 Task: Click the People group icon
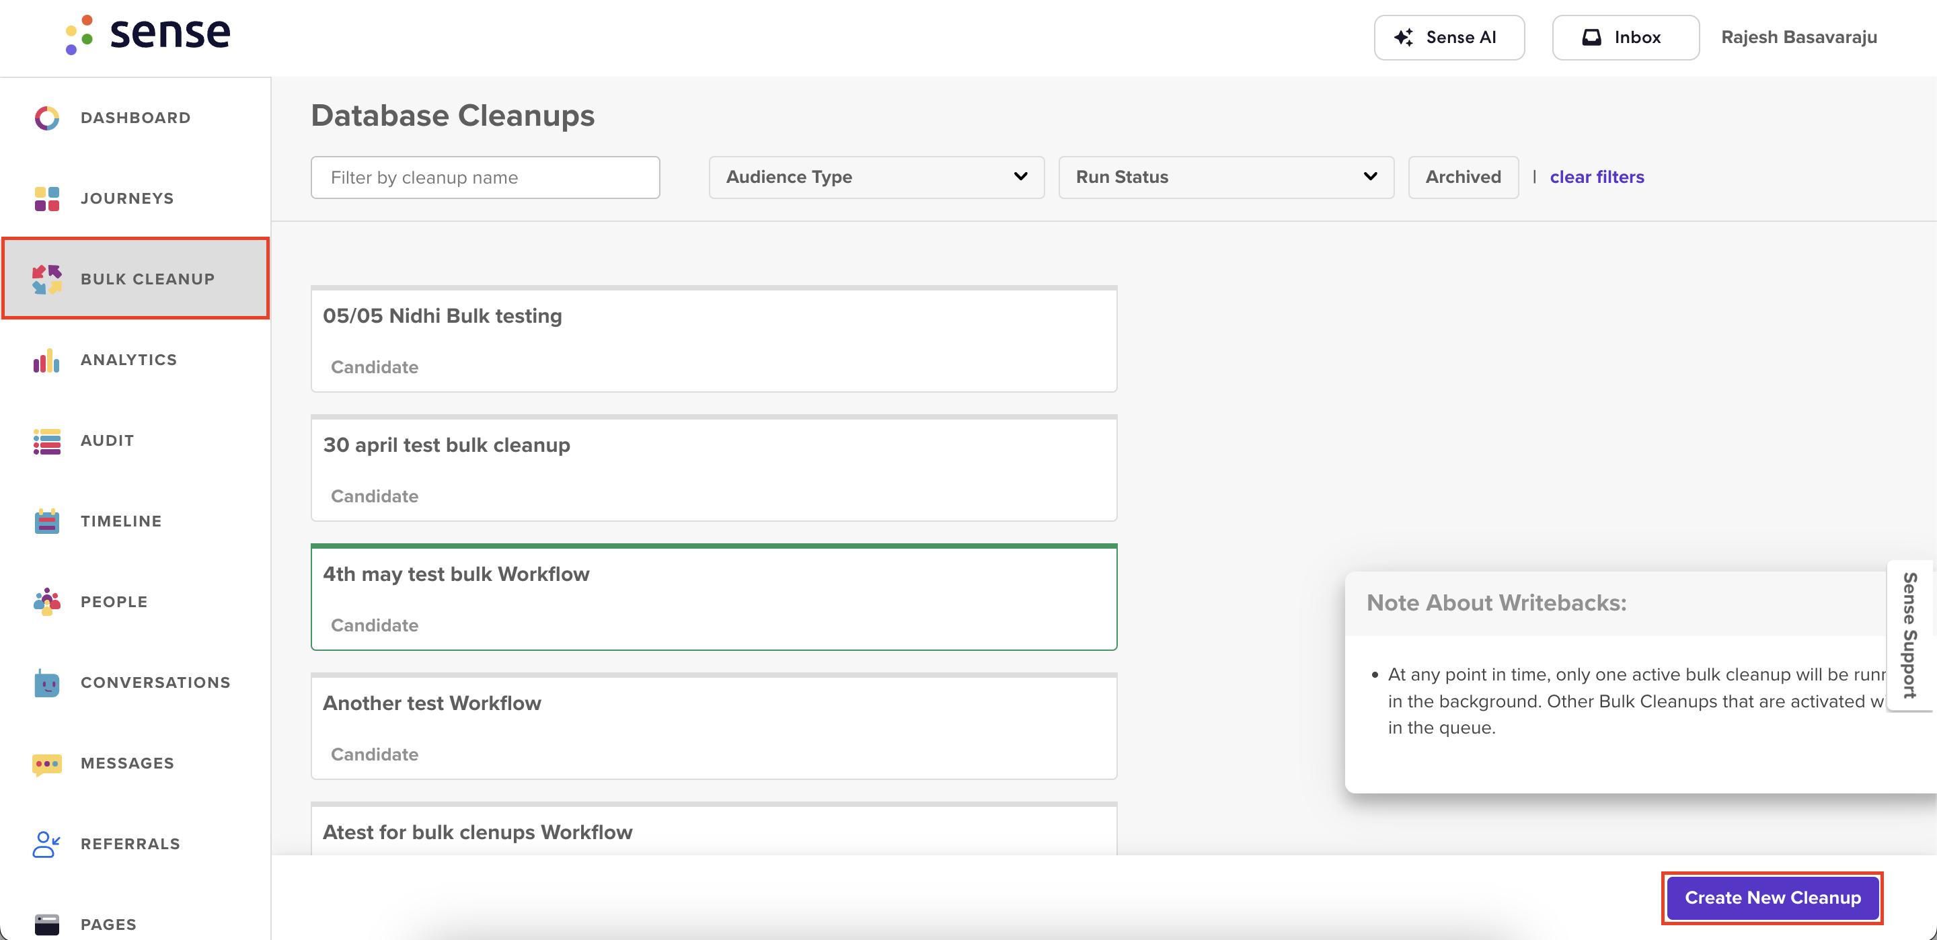click(x=46, y=602)
